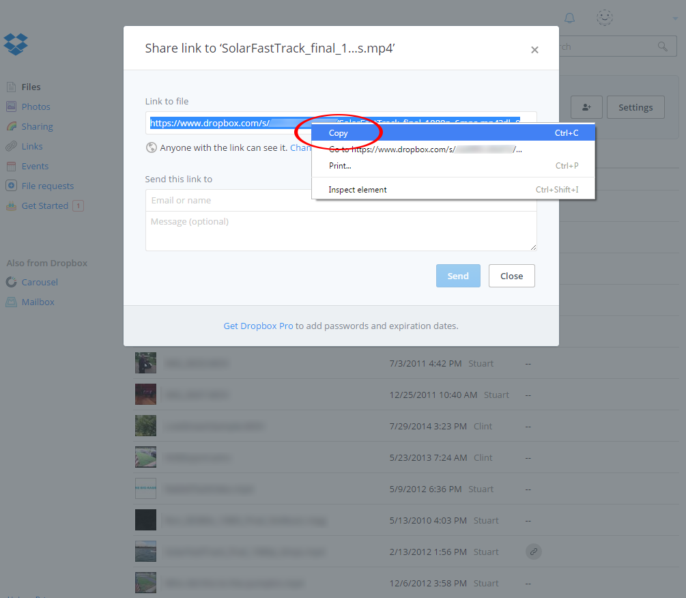Open Photos in the sidebar
The width and height of the screenshot is (686, 598).
click(36, 106)
